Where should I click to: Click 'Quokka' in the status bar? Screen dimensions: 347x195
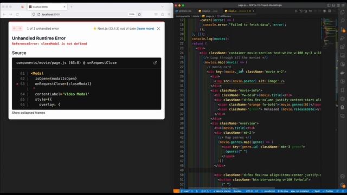click(237, 191)
